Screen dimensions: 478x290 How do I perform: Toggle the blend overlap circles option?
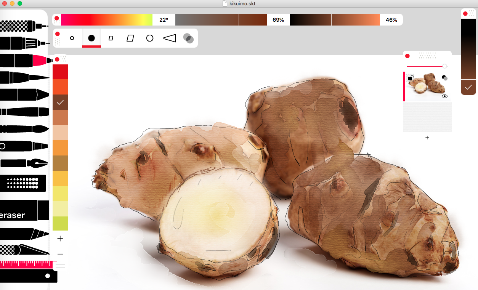click(x=188, y=38)
